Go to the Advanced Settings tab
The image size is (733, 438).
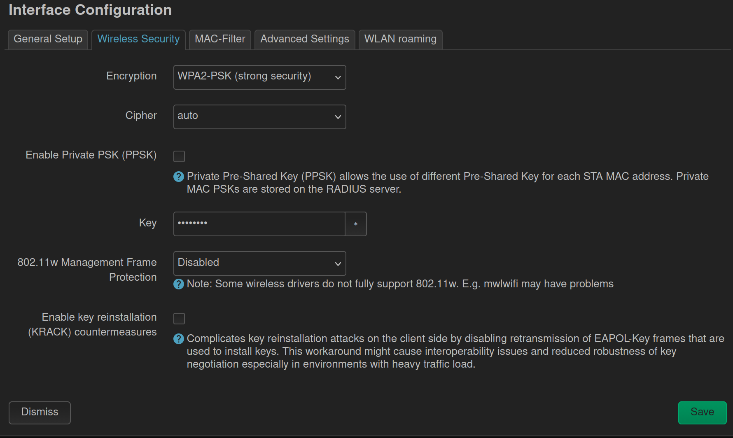tap(305, 39)
